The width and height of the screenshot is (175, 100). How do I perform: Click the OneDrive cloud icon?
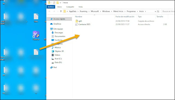51,24
